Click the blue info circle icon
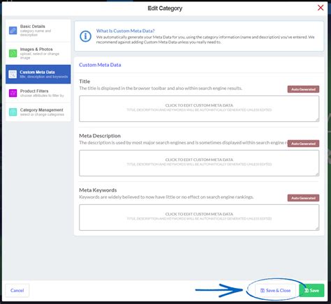Image resolution: width=331 pixels, height=304 pixels. 85,36
